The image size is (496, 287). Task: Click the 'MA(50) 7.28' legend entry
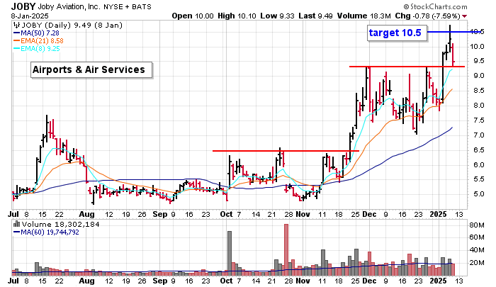40,33
